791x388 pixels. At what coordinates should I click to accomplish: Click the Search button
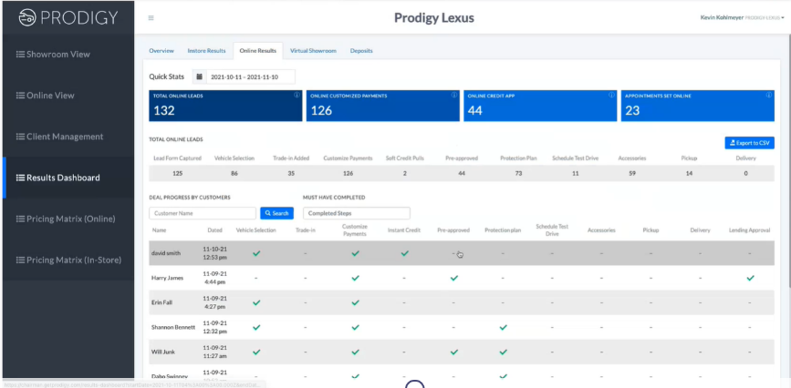point(277,213)
